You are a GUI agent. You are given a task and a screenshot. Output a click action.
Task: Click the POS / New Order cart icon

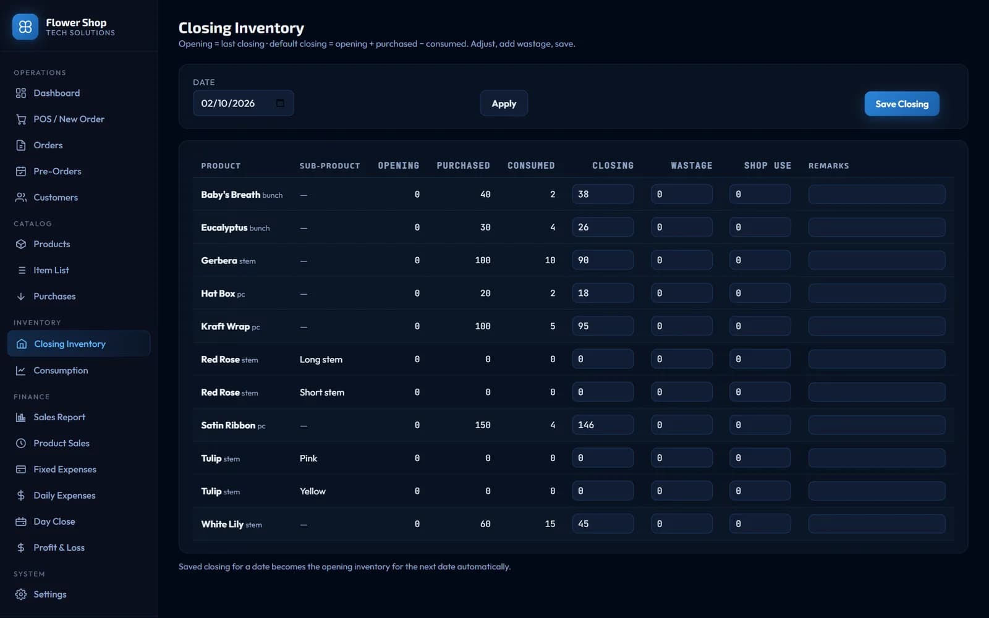(x=21, y=119)
